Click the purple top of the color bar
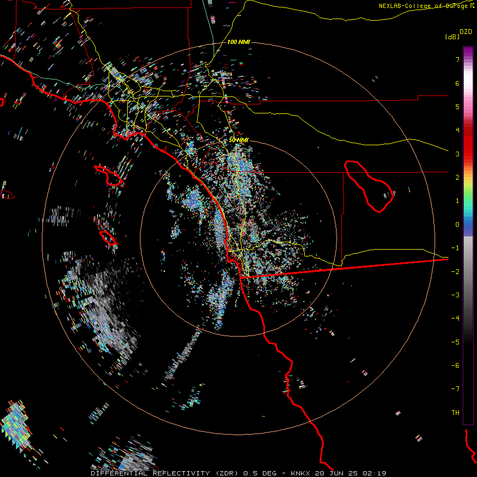The width and height of the screenshot is (477, 477). pos(468,52)
